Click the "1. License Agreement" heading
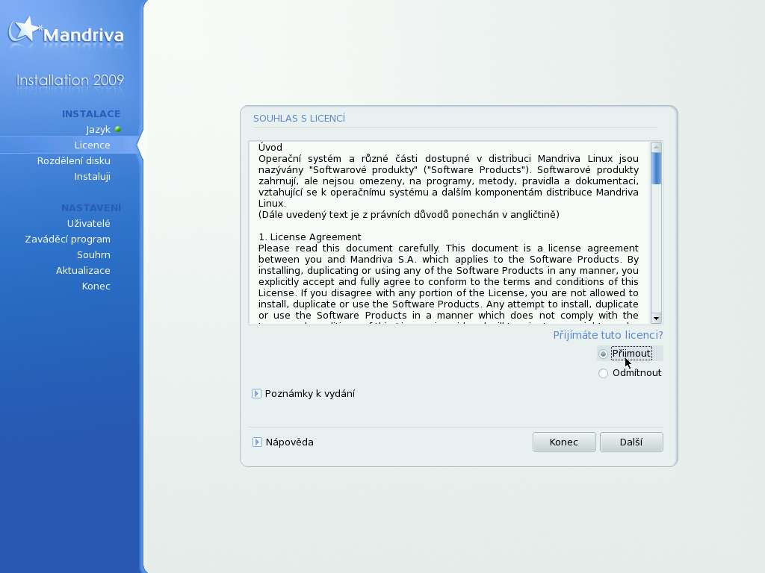This screenshot has height=573, width=765. click(x=310, y=237)
